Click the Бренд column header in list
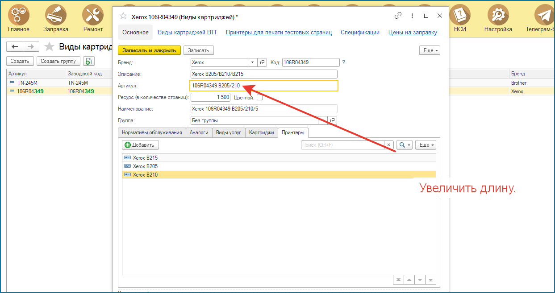 (x=532, y=74)
